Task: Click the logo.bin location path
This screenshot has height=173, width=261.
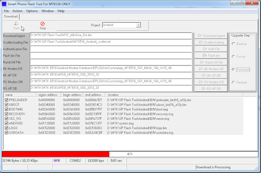Action: pos(137,128)
